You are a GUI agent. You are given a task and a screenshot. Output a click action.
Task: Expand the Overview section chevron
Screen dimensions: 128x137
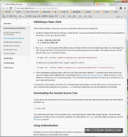pos(28,23)
